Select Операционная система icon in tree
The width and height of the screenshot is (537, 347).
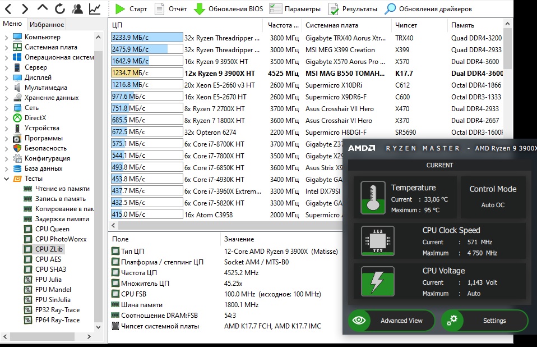coord(17,57)
